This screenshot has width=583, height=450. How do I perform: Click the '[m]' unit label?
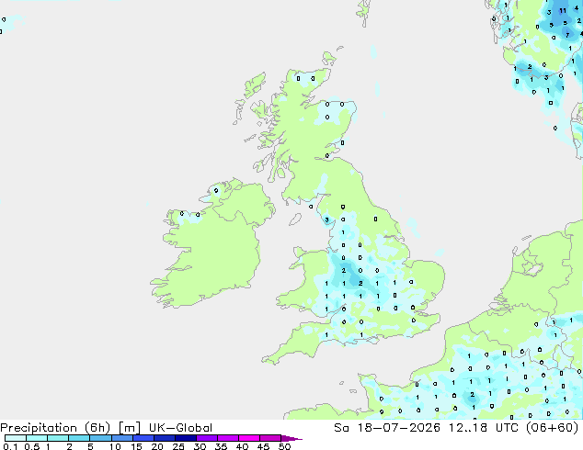click(129, 428)
